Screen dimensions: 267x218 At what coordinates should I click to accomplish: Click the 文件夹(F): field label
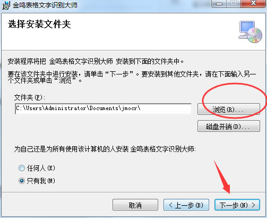coord(30,97)
